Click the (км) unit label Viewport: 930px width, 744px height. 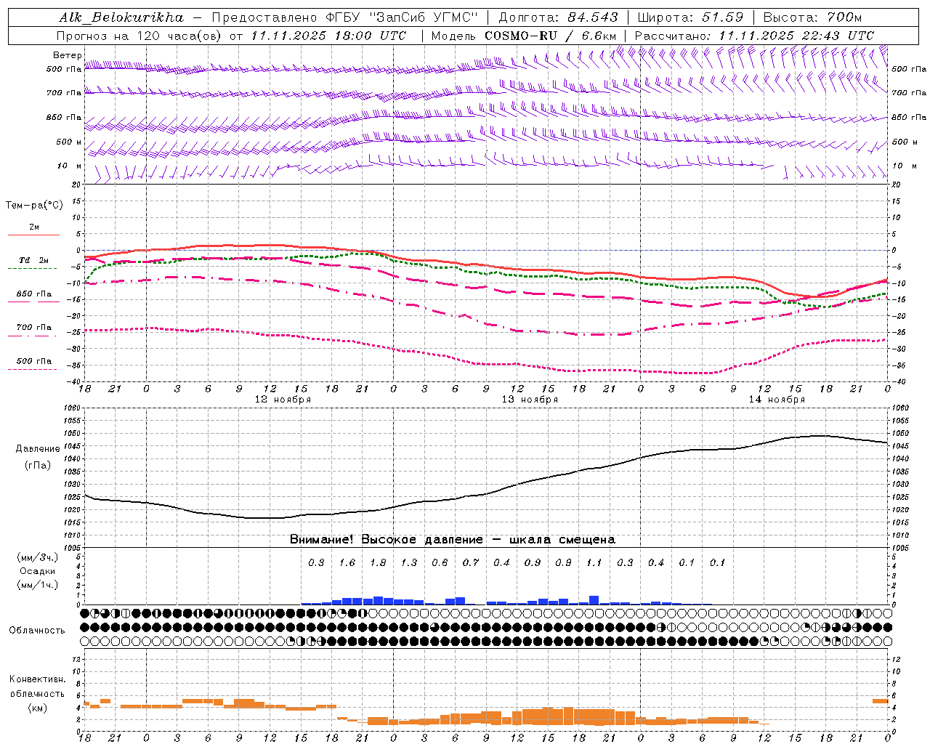(x=37, y=708)
